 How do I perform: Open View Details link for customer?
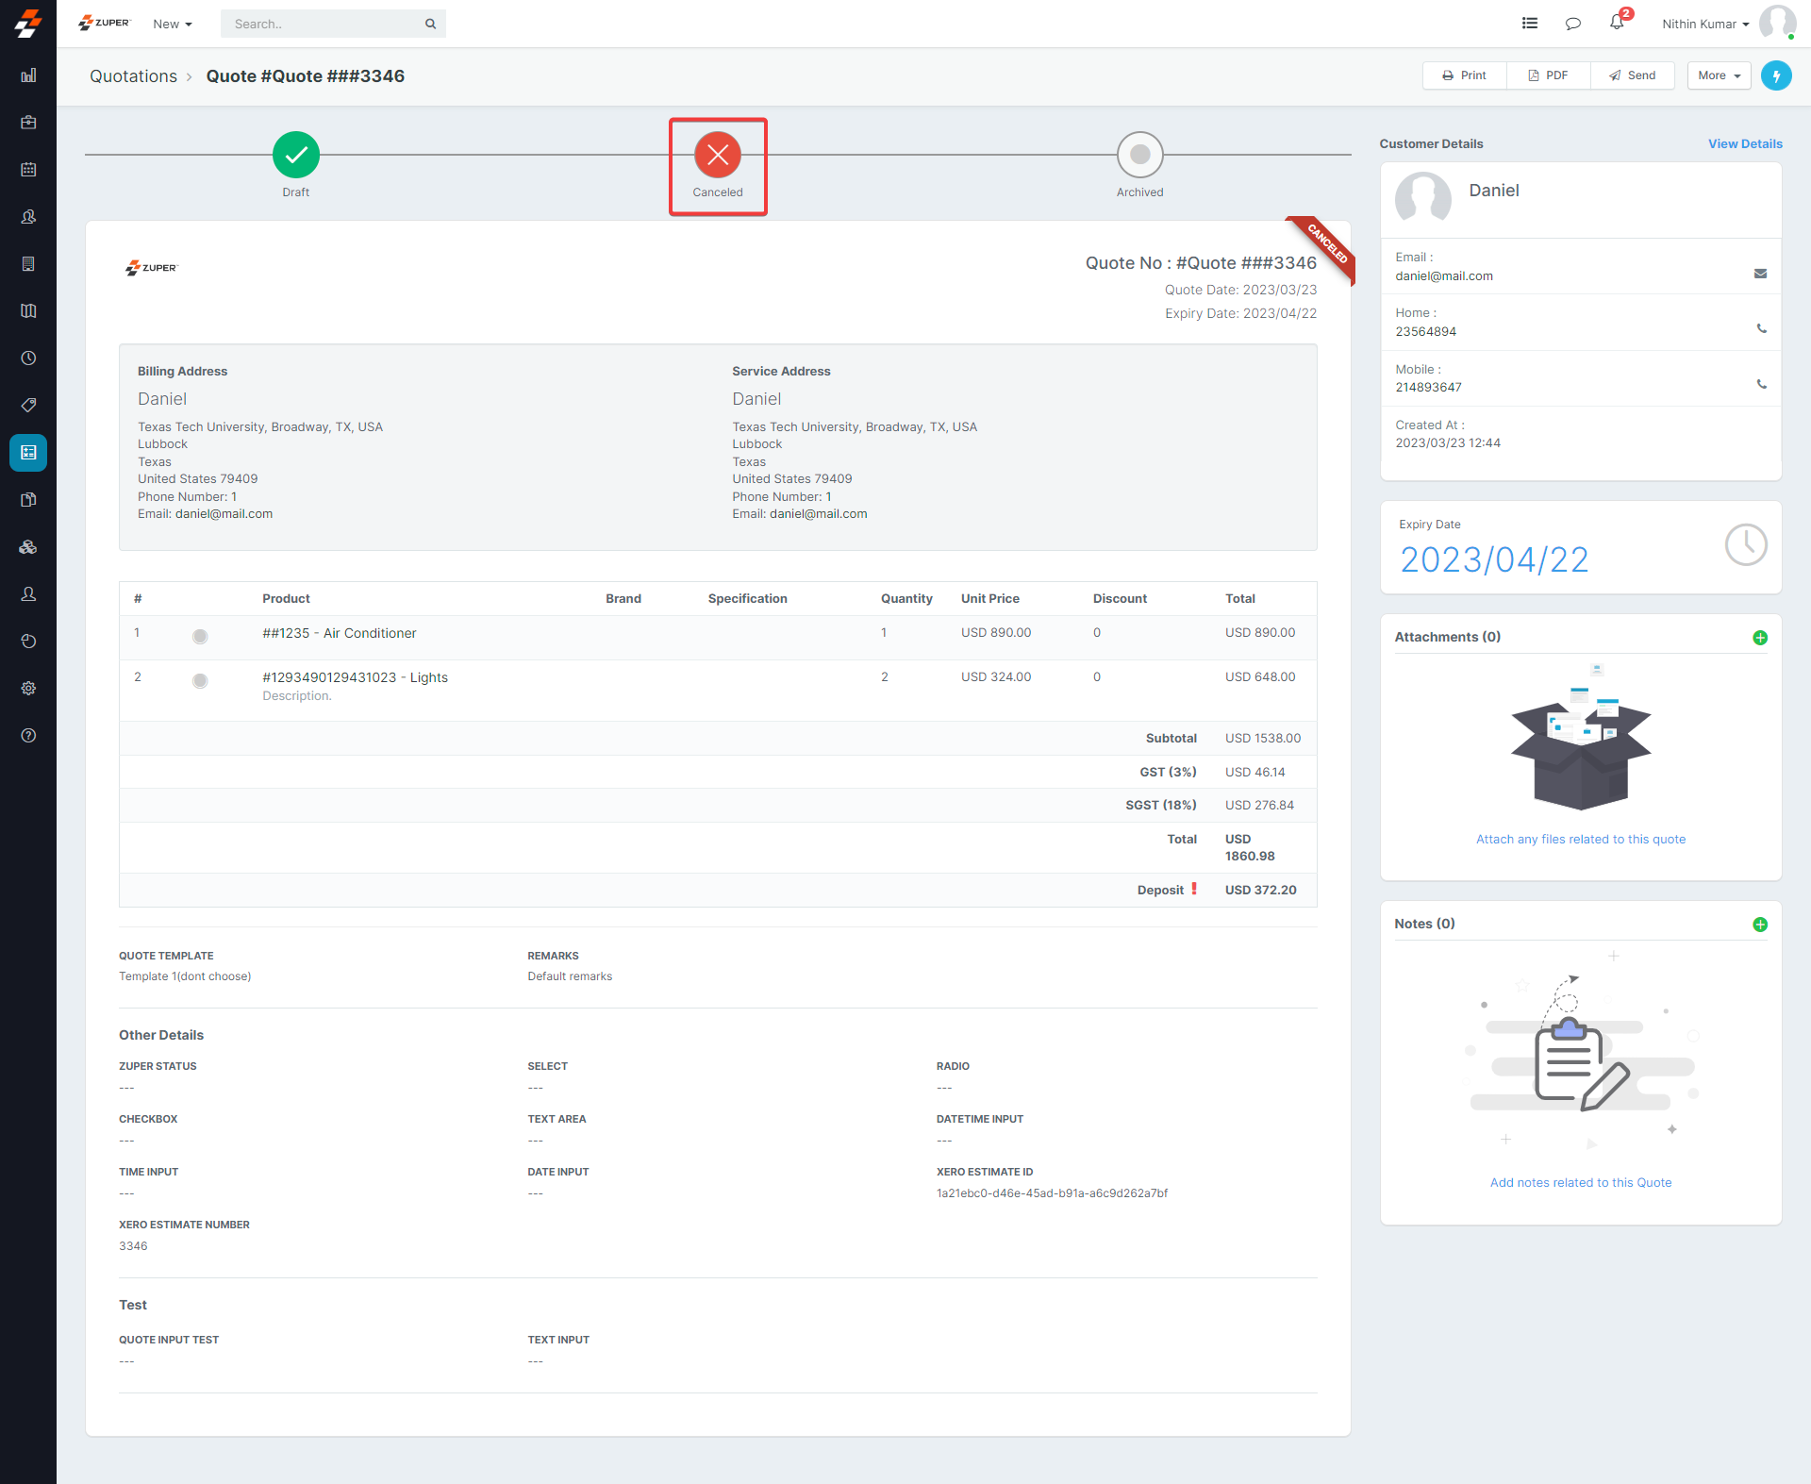click(x=1744, y=143)
